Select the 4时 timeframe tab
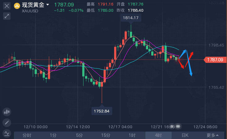Image resolution: width=227 pixels, height=139 pixels. pos(158,135)
